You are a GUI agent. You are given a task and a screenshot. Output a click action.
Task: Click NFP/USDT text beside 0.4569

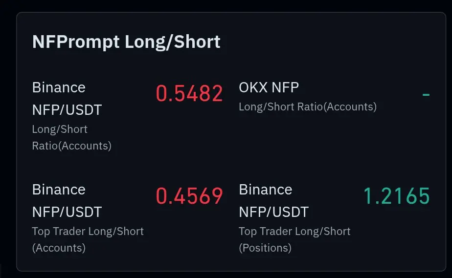[67, 212]
